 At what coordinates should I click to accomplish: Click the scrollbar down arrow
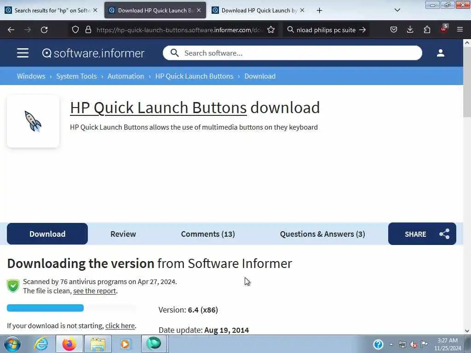tap(467, 331)
